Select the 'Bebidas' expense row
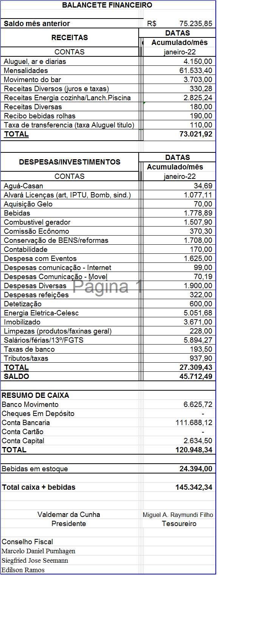The height and width of the screenshot is (638, 260). click(108, 213)
